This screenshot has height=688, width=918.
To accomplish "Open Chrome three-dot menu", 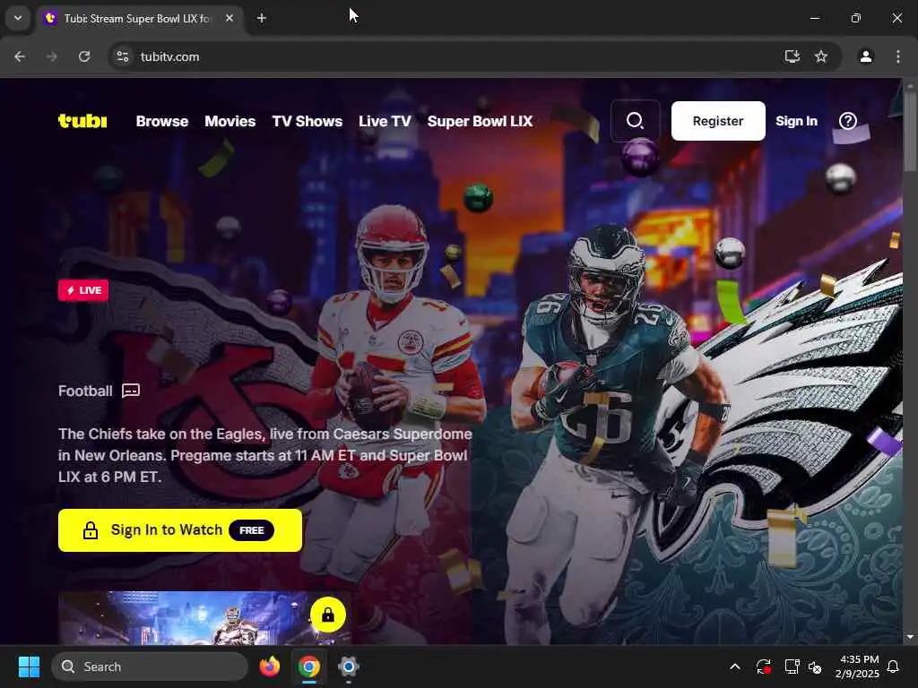I will (898, 56).
